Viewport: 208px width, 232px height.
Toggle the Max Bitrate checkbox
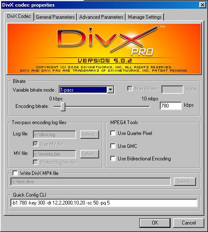coord(130,89)
